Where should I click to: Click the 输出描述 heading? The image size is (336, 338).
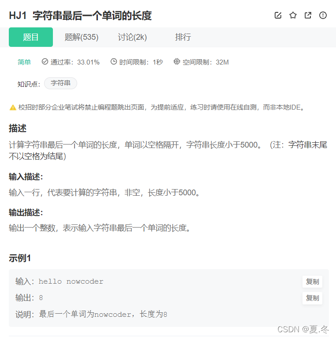point(26,213)
